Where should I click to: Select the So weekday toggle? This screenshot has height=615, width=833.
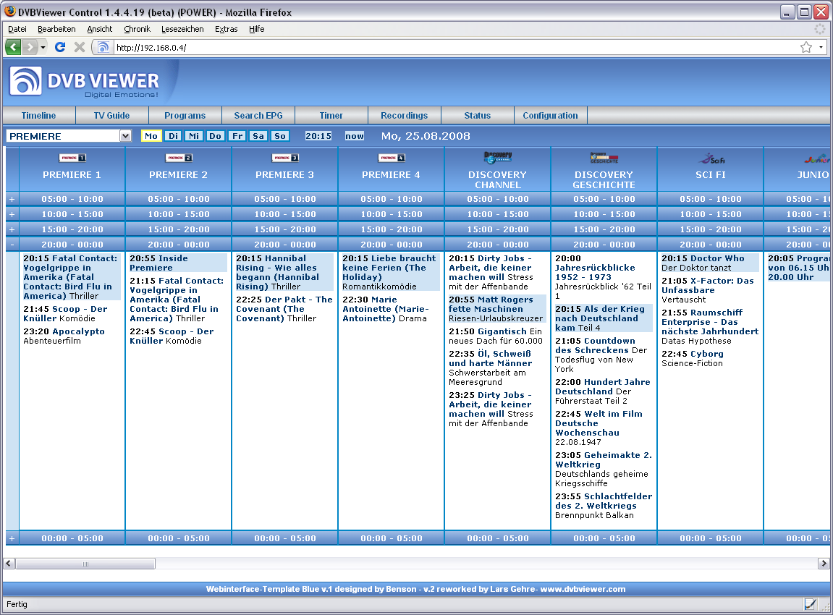point(279,136)
